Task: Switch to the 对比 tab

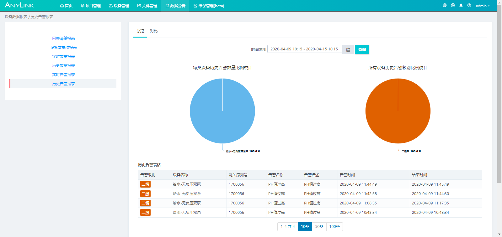Action: tap(154, 31)
